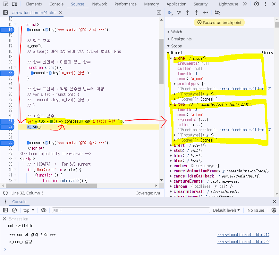The image size is (279, 255).
Task: Toggle the device toolbar icon
Action: point(14,4)
